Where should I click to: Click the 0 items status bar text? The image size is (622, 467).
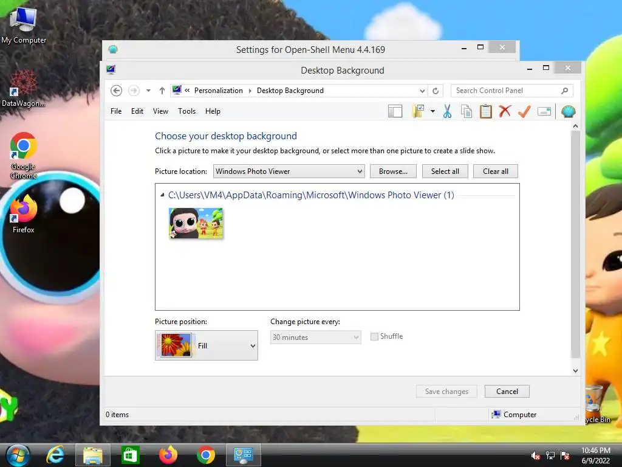coord(117,415)
